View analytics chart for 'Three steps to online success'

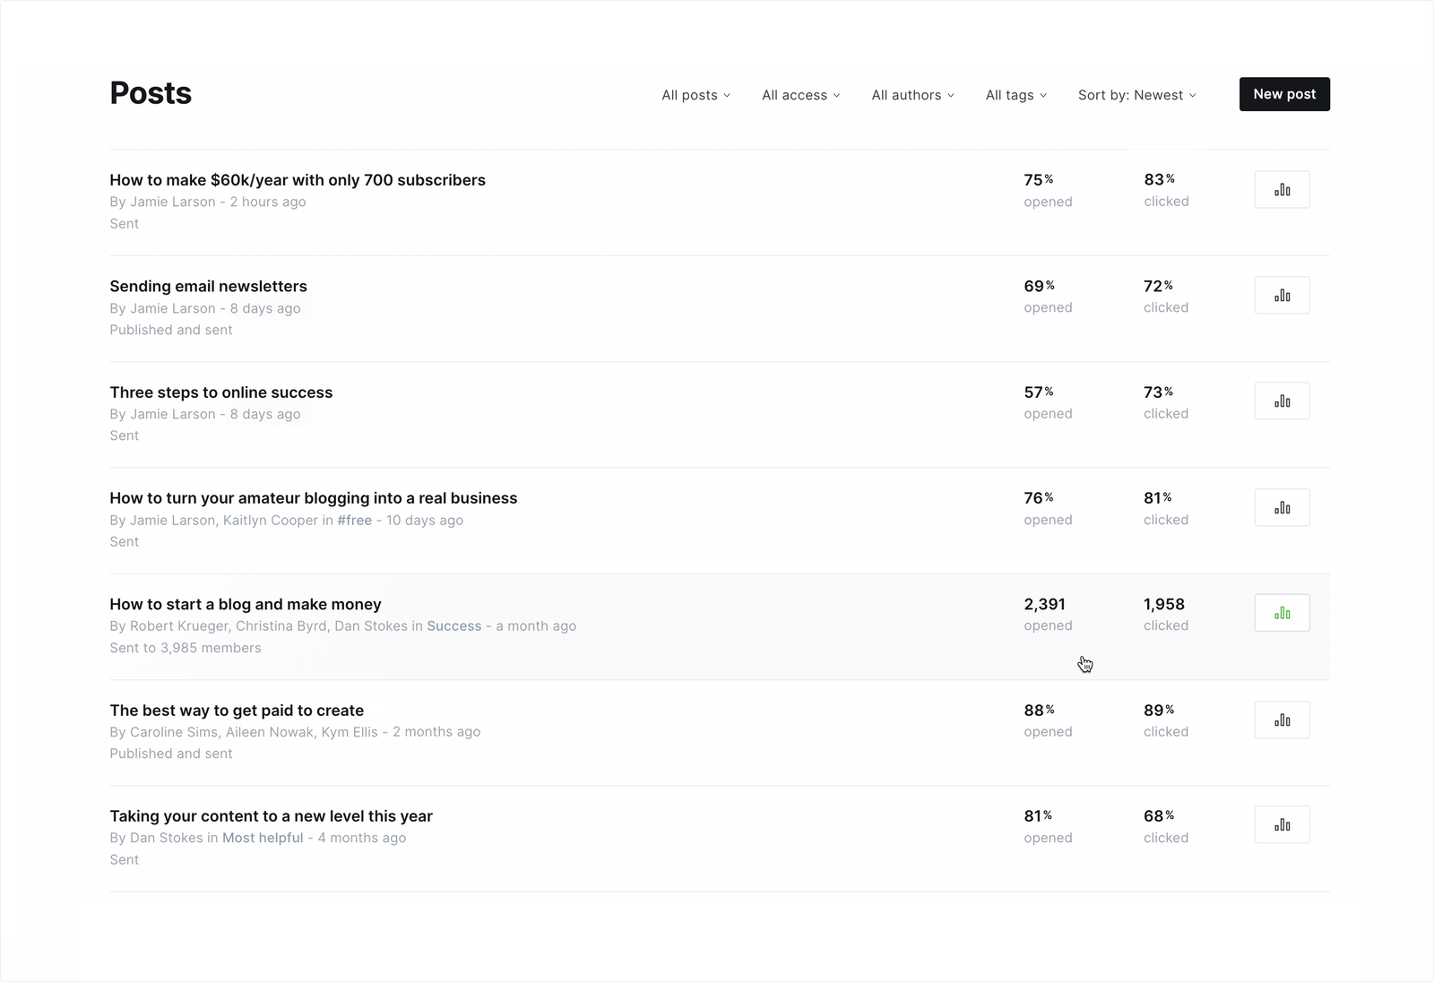(1282, 401)
